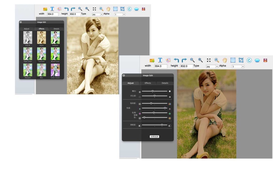Select the Hand pan tool in color-photo window
The width and height of the screenshot is (273, 171).
point(225,61)
